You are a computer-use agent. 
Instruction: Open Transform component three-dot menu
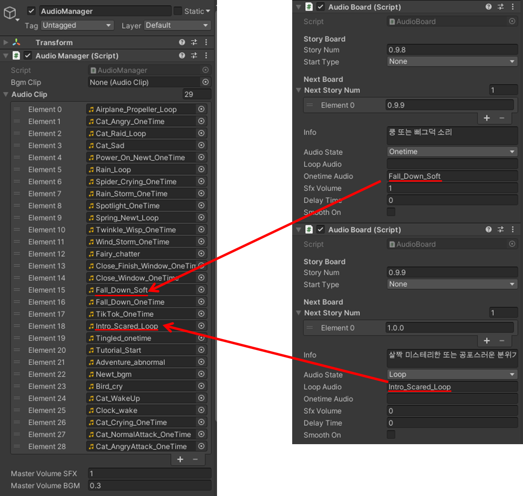click(x=206, y=42)
